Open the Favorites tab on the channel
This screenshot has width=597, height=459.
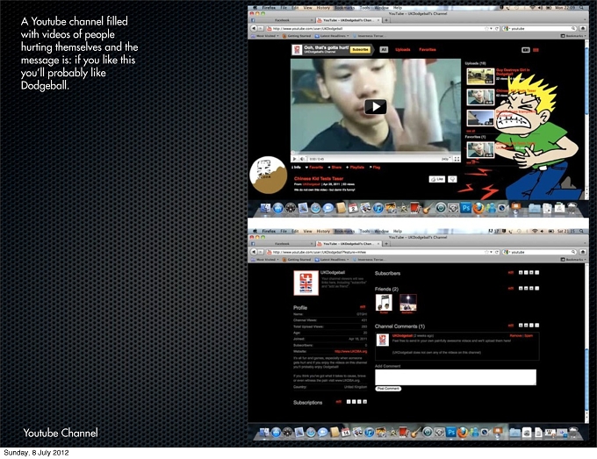tap(428, 50)
